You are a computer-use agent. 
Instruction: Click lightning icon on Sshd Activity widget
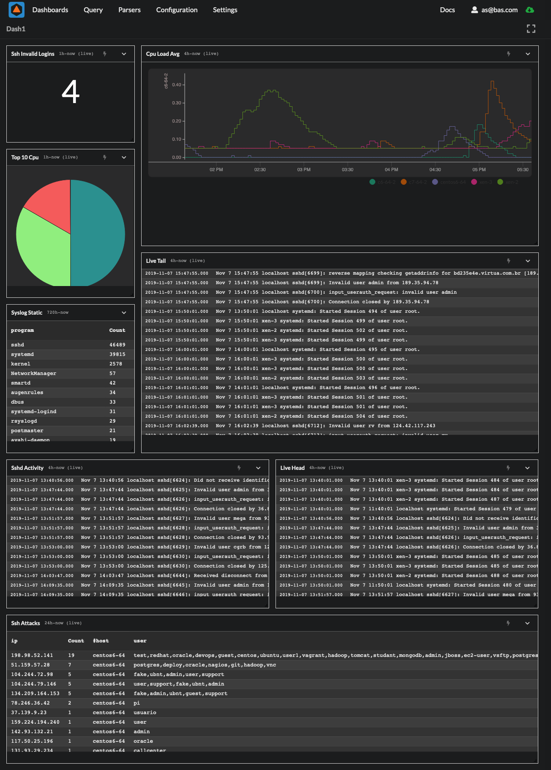pos(239,468)
